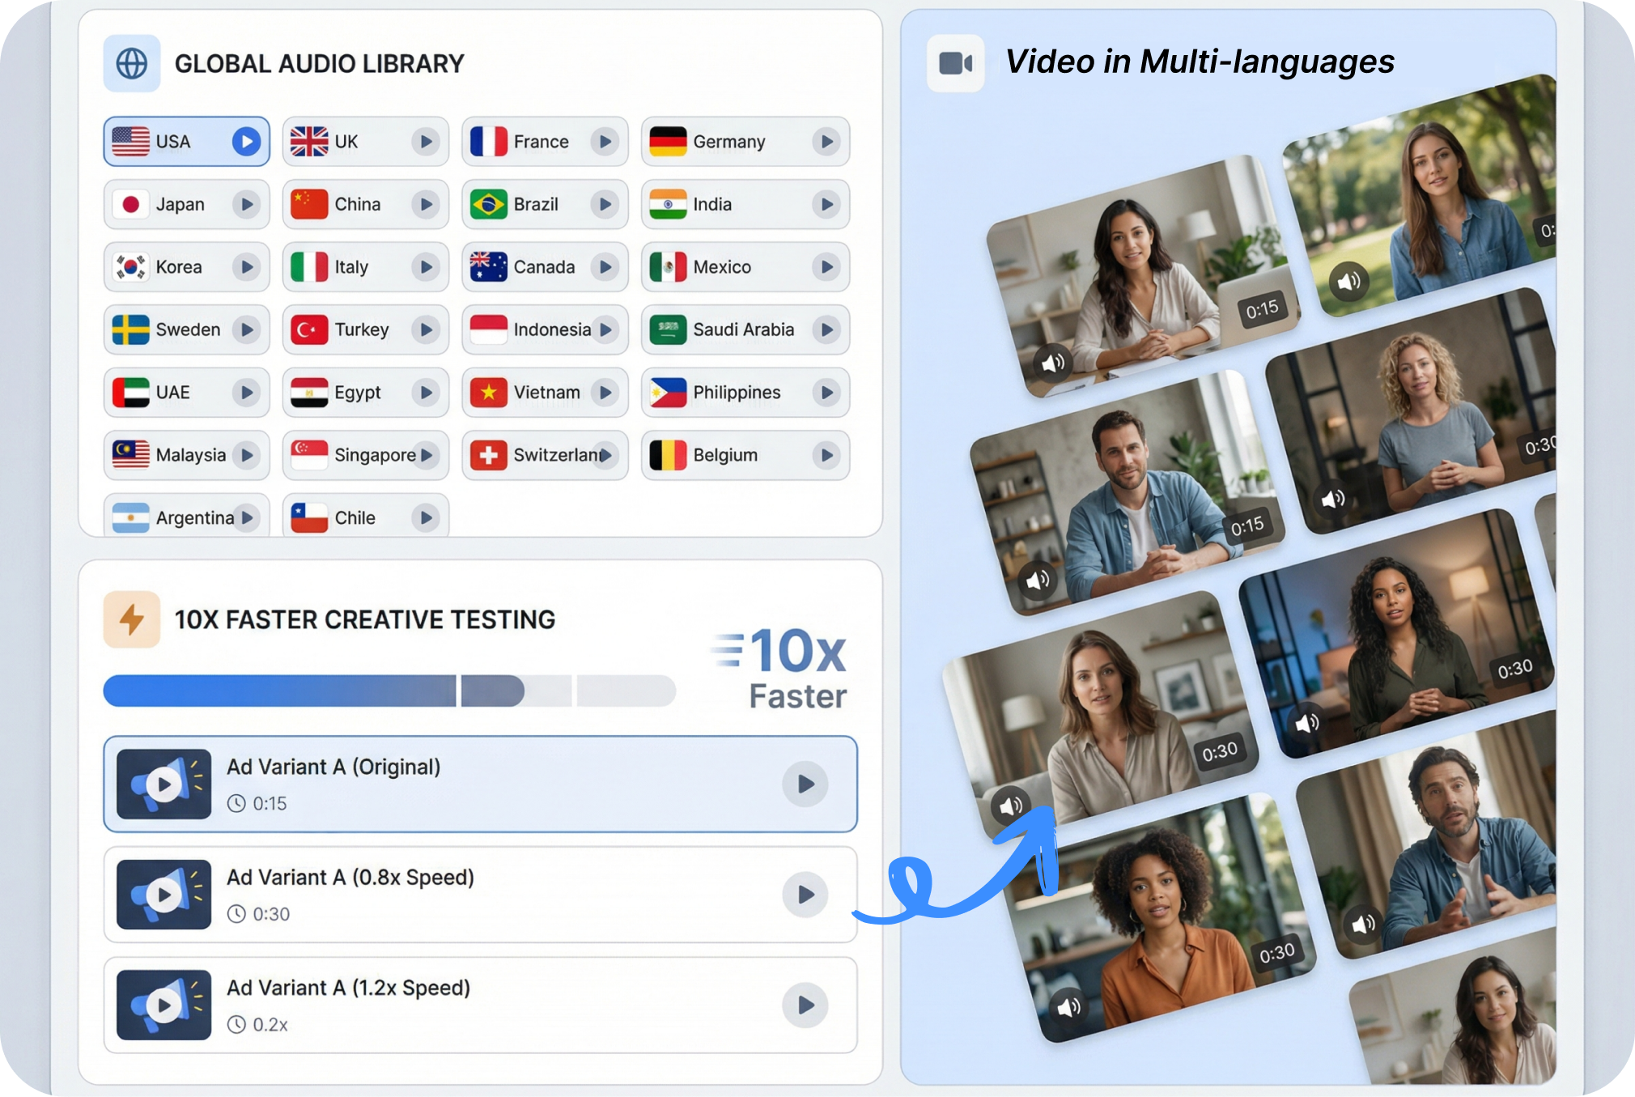Play the USA audio sample
The height and width of the screenshot is (1097, 1635).
246,142
